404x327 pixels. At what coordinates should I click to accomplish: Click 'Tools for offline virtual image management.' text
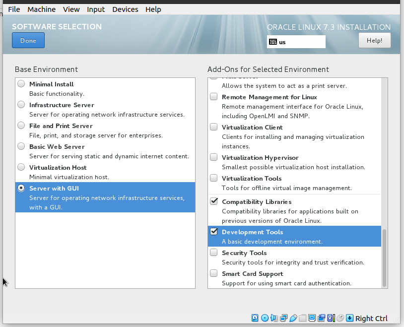(x=287, y=188)
